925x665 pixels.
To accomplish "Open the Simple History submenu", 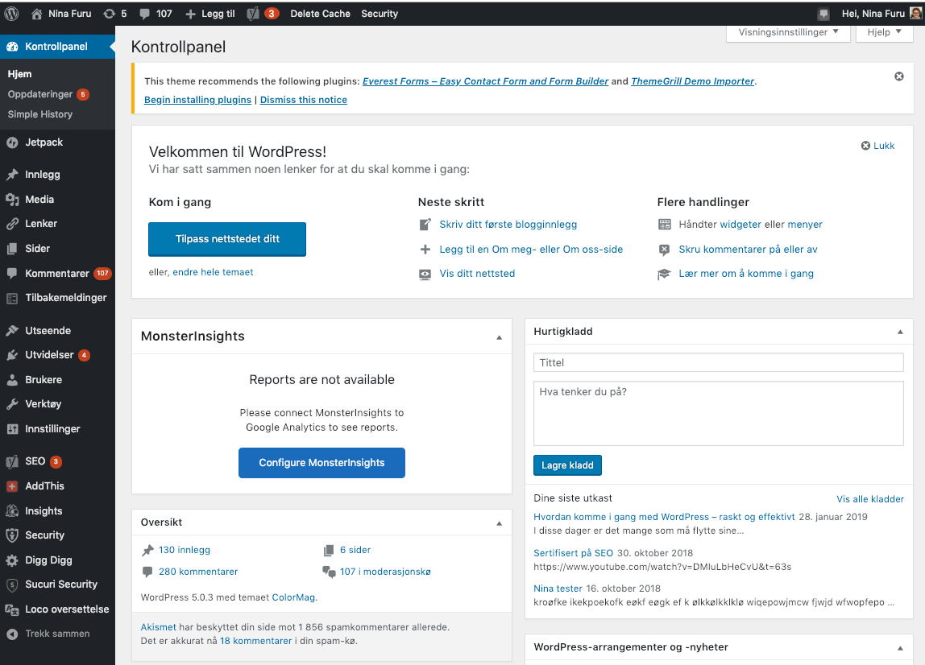I will pyautogui.click(x=40, y=114).
